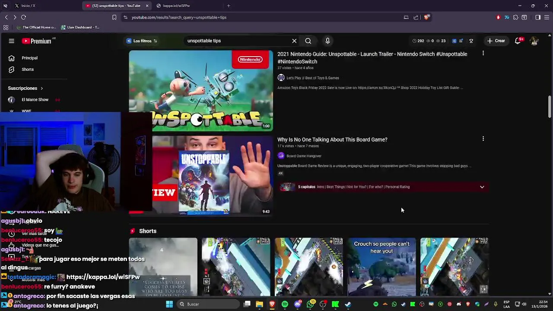Open bookmarks apps grid icon
This screenshot has height=311, width=553.
[6, 27]
